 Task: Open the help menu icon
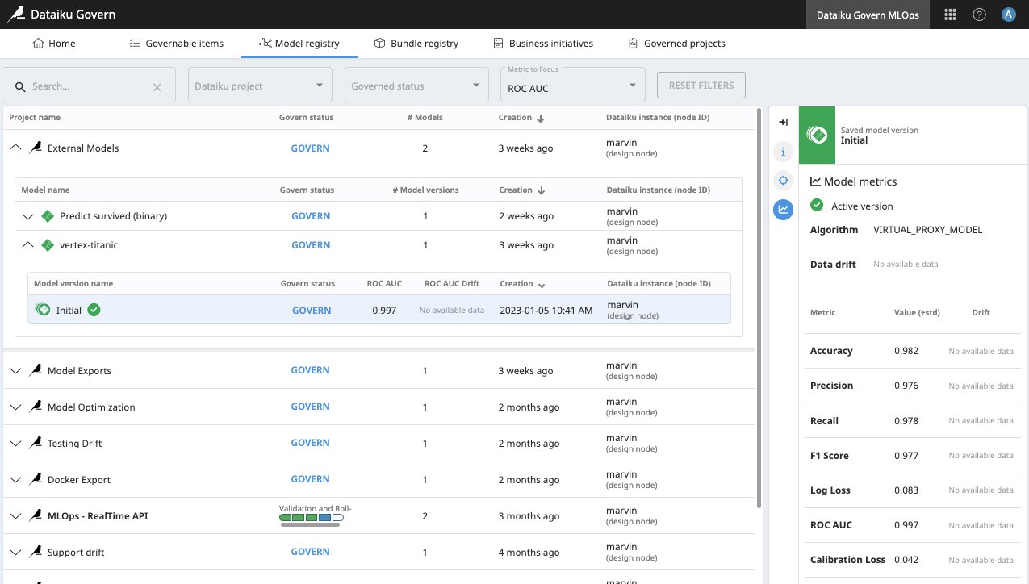click(x=979, y=15)
